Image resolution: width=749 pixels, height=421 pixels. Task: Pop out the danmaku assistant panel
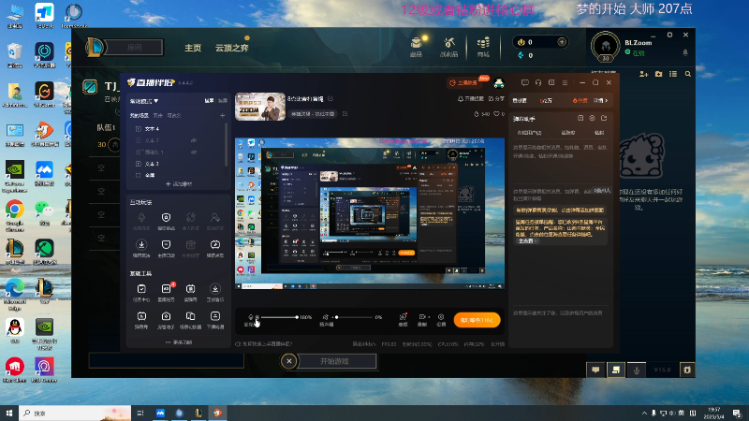point(604,118)
